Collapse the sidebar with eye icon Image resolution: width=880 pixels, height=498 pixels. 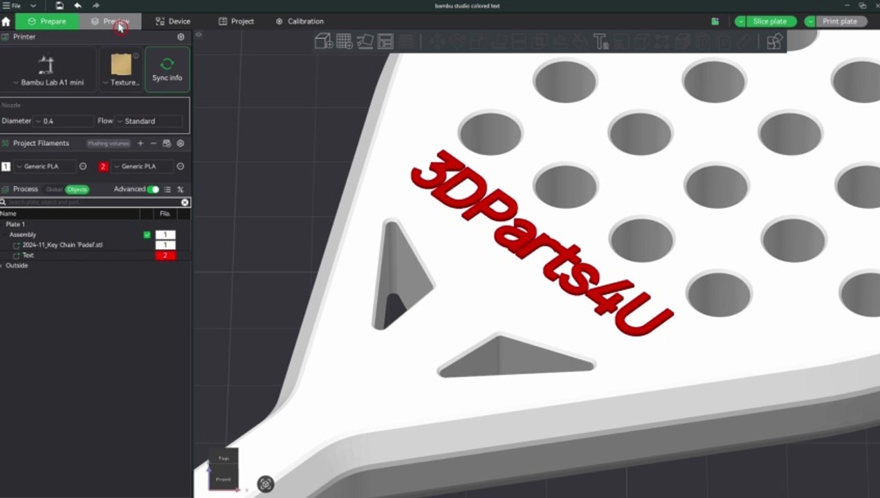(x=199, y=35)
